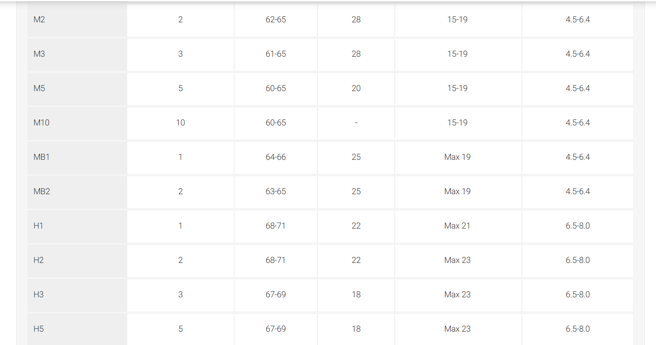
Task: Click the 6.5-8.0 cell in H1 row
Action: pyautogui.click(x=578, y=226)
